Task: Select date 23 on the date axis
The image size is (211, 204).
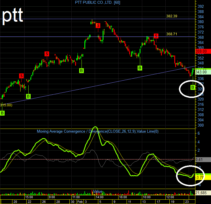Action: tap(187, 202)
